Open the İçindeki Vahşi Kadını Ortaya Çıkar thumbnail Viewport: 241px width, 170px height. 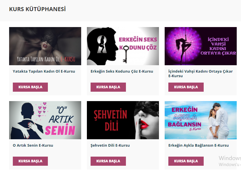point(201,46)
